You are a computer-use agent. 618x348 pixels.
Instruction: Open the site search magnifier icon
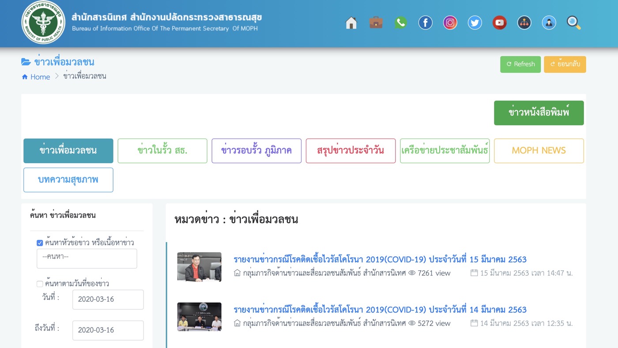[x=573, y=22]
